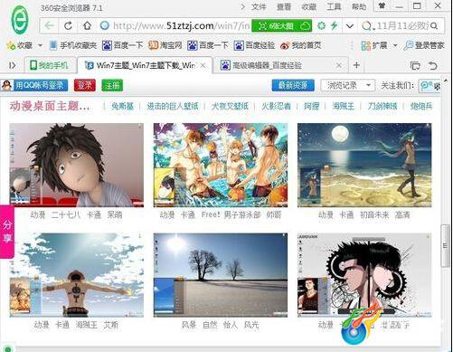Close the Win7主题 tab
This screenshot has height=352, width=453.
203,65
